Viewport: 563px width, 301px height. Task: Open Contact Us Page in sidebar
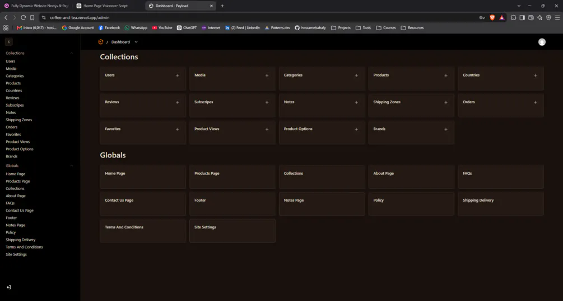20,211
